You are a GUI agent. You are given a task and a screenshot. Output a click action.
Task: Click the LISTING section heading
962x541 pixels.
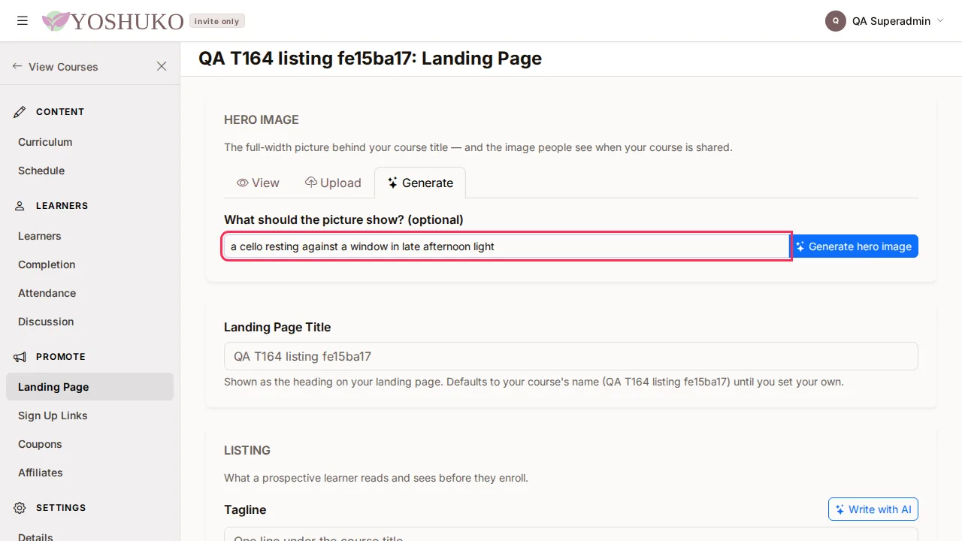pos(247,450)
